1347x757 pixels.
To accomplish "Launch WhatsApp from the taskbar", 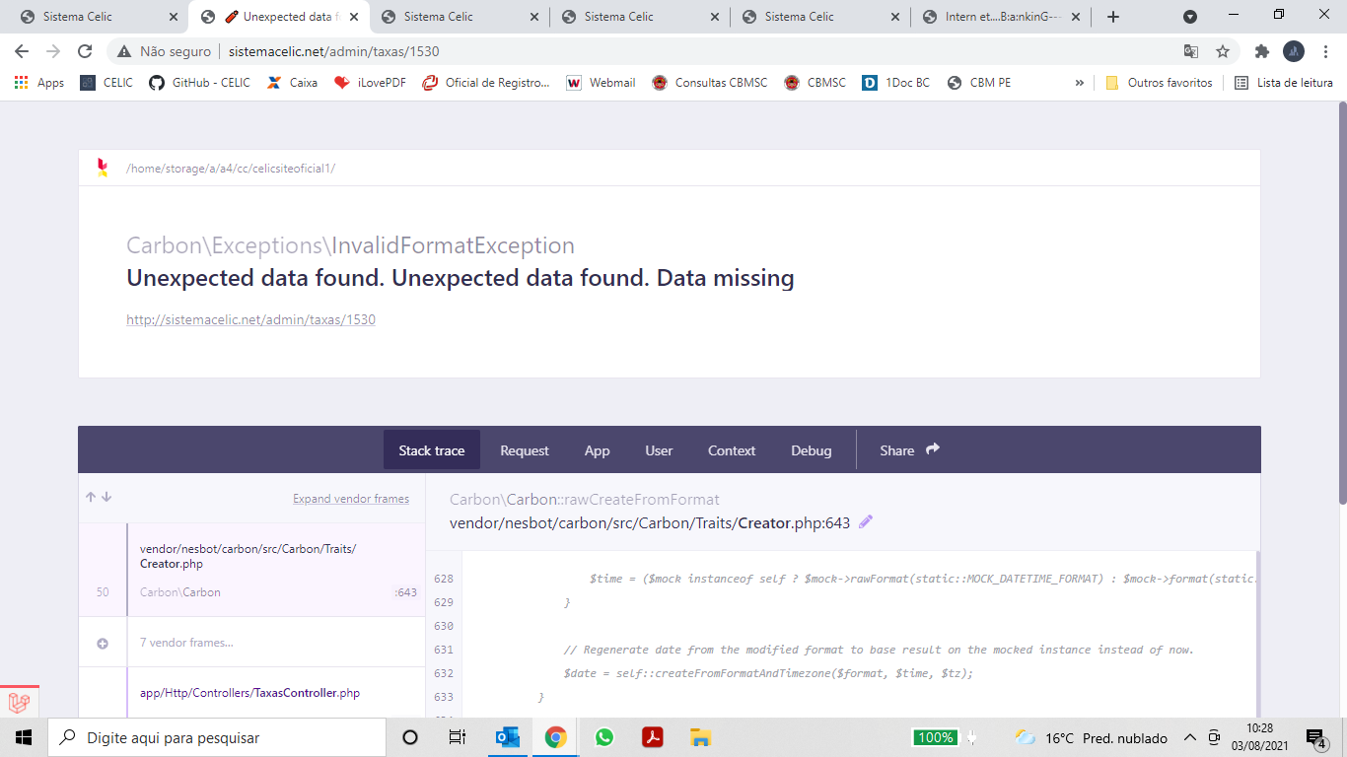I will pos(603,736).
